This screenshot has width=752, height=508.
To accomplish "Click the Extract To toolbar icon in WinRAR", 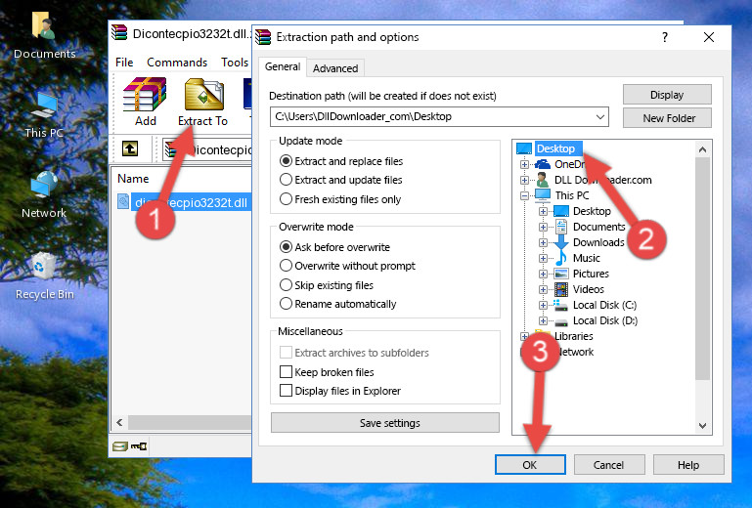I will pyautogui.click(x=202, y=102).
